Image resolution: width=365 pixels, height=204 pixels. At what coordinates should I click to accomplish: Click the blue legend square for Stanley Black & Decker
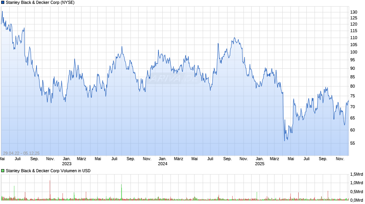(x=3, y=3)
